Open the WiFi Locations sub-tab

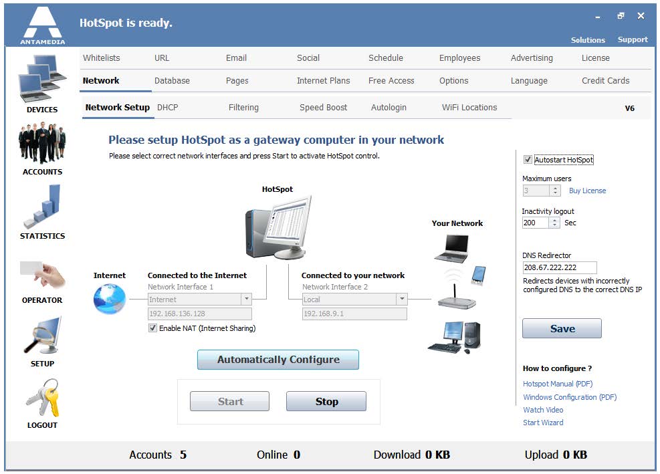pyautogui.click(x=469, y=108)
